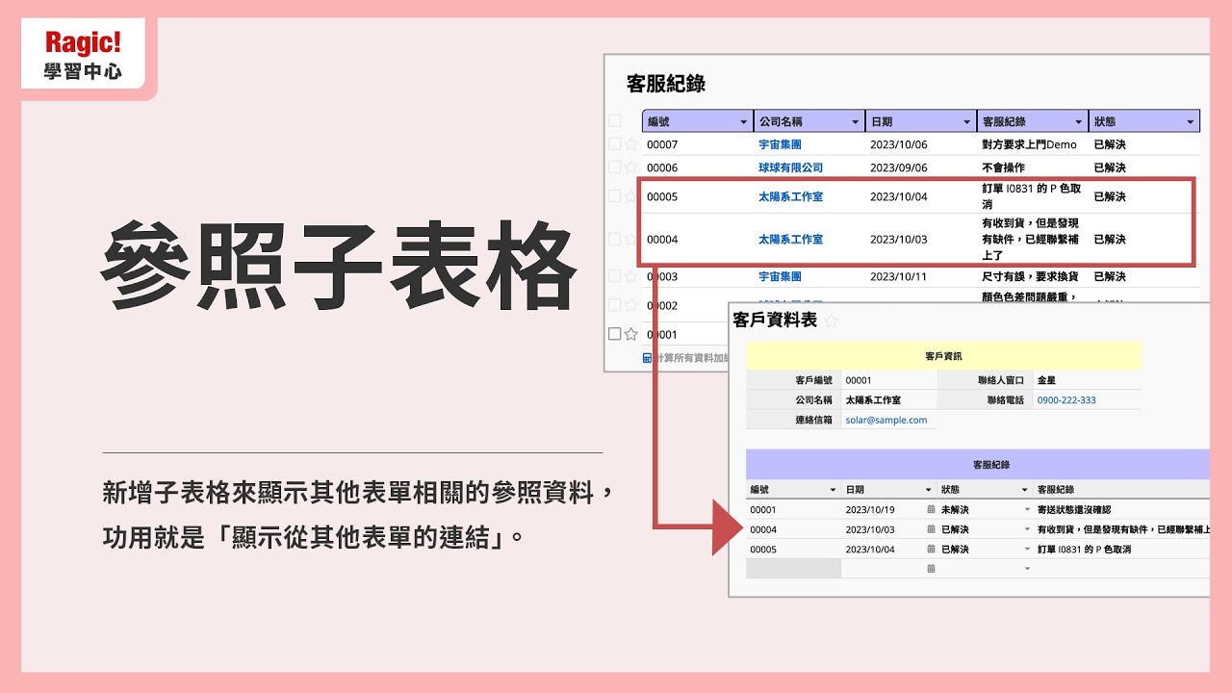Open 太陽系工作室 link in row 00004

(791, 239)
